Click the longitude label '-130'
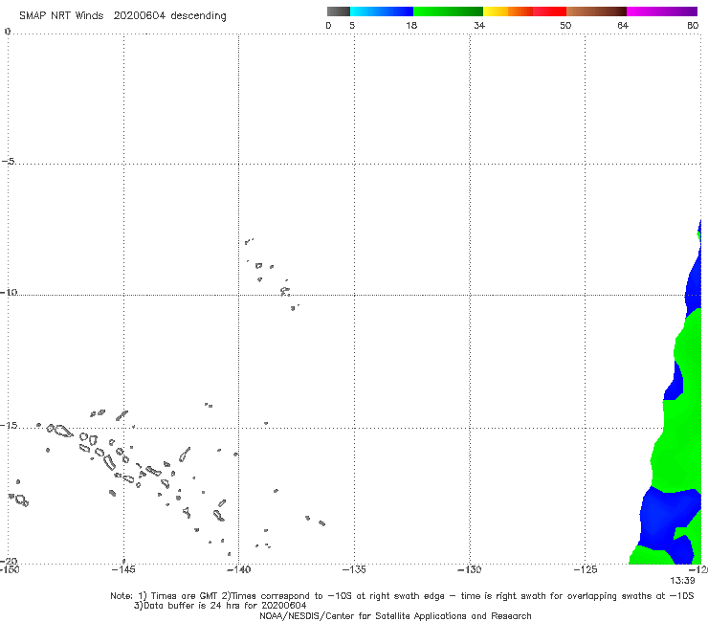The height and width of the screenshot is (622, 708). tap(470, 569)
